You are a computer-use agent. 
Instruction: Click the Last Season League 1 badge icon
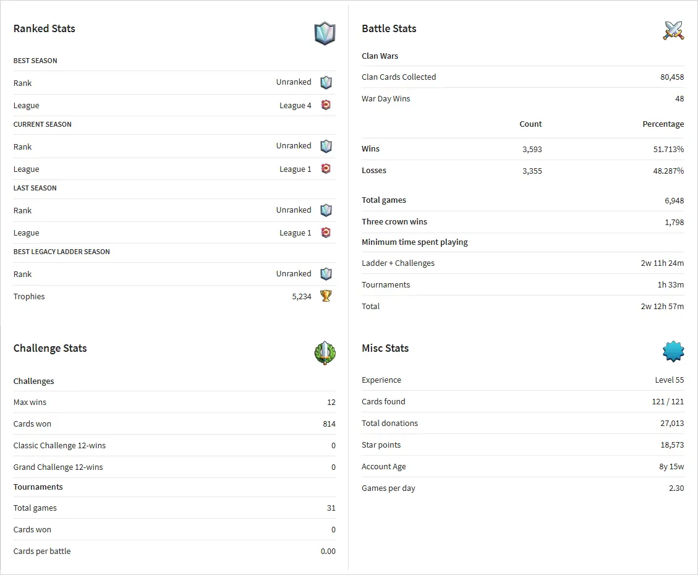click(x=326, y=232)
